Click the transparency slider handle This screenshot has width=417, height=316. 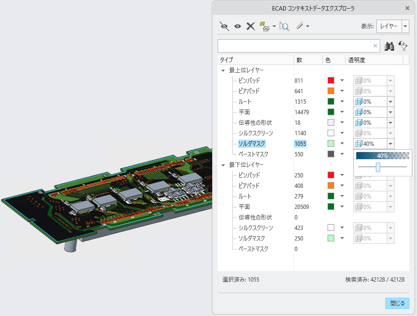(x=378, y=167)
